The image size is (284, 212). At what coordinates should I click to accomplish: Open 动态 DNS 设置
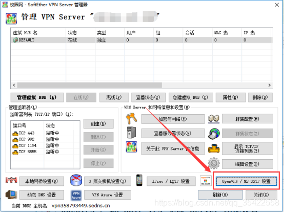point(42,195)
